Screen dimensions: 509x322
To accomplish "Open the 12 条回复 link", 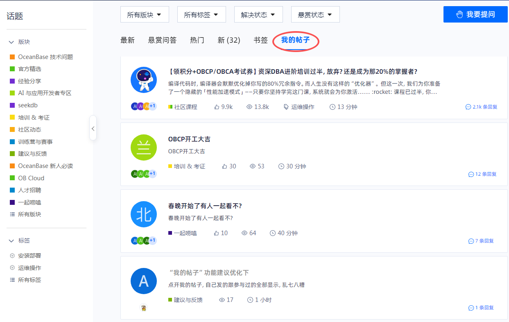I will (482, 174).
